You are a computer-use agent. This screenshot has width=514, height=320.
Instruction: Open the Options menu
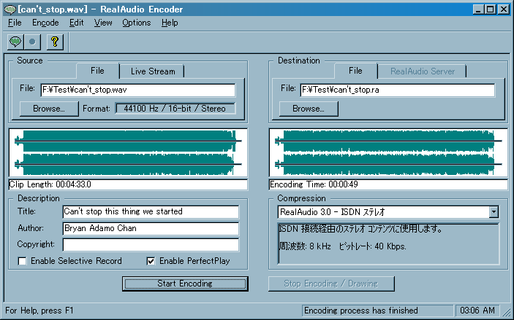coord(137,23)
